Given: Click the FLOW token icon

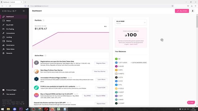Looking at the screenshot, I should [x=37, y=88].
